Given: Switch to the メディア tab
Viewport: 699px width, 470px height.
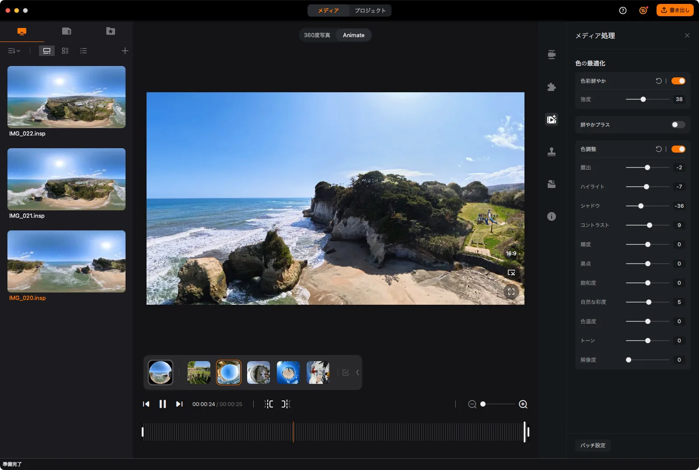Looking at the screenshot, I should [x=329, y=10].
